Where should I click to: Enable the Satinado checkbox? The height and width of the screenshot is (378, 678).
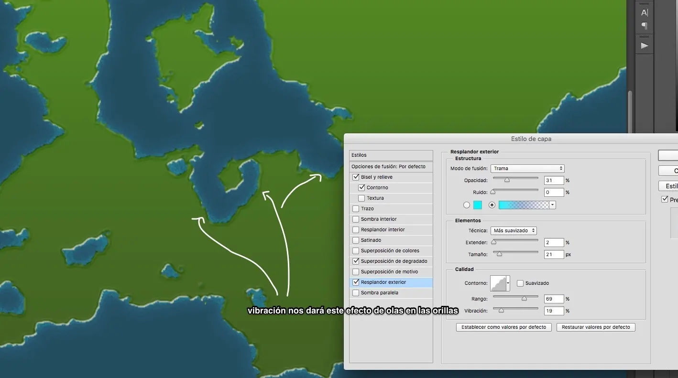coord(356,240)
